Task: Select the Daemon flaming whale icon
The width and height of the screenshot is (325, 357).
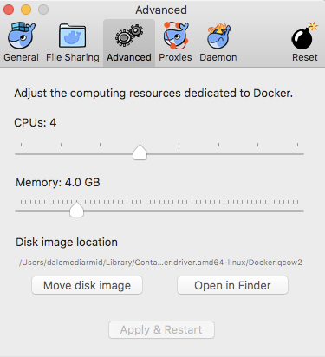Action: pos(218,36)
